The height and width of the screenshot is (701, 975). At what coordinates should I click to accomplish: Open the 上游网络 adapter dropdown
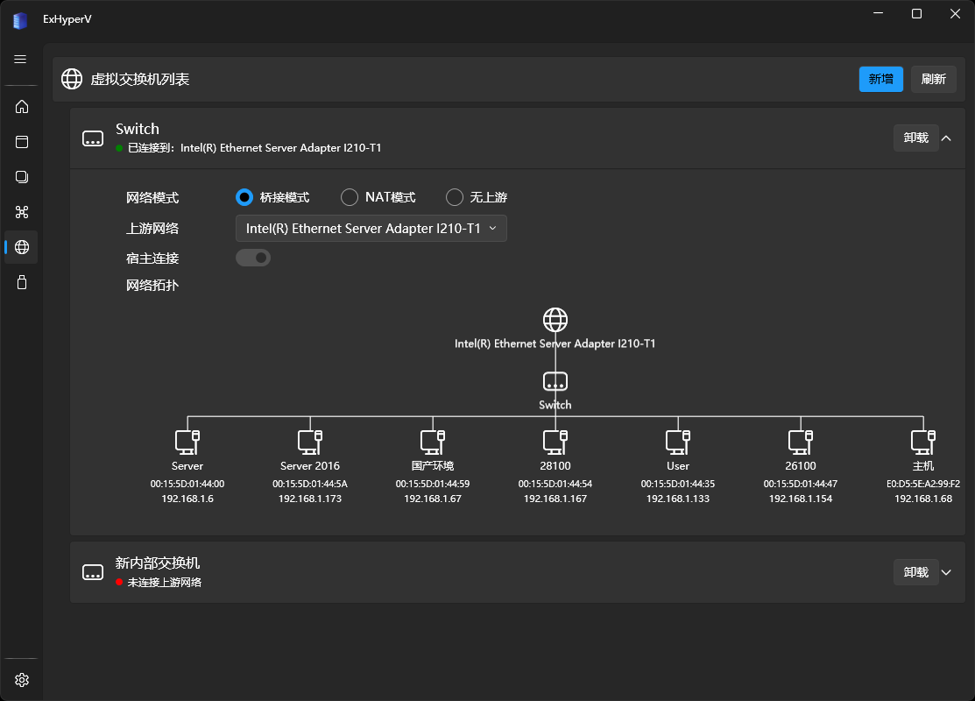pyautogui.click(x=371, y=228)
